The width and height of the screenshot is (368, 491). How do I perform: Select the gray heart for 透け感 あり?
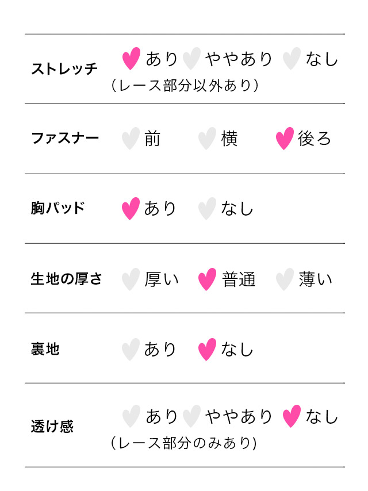click(131, 416)
